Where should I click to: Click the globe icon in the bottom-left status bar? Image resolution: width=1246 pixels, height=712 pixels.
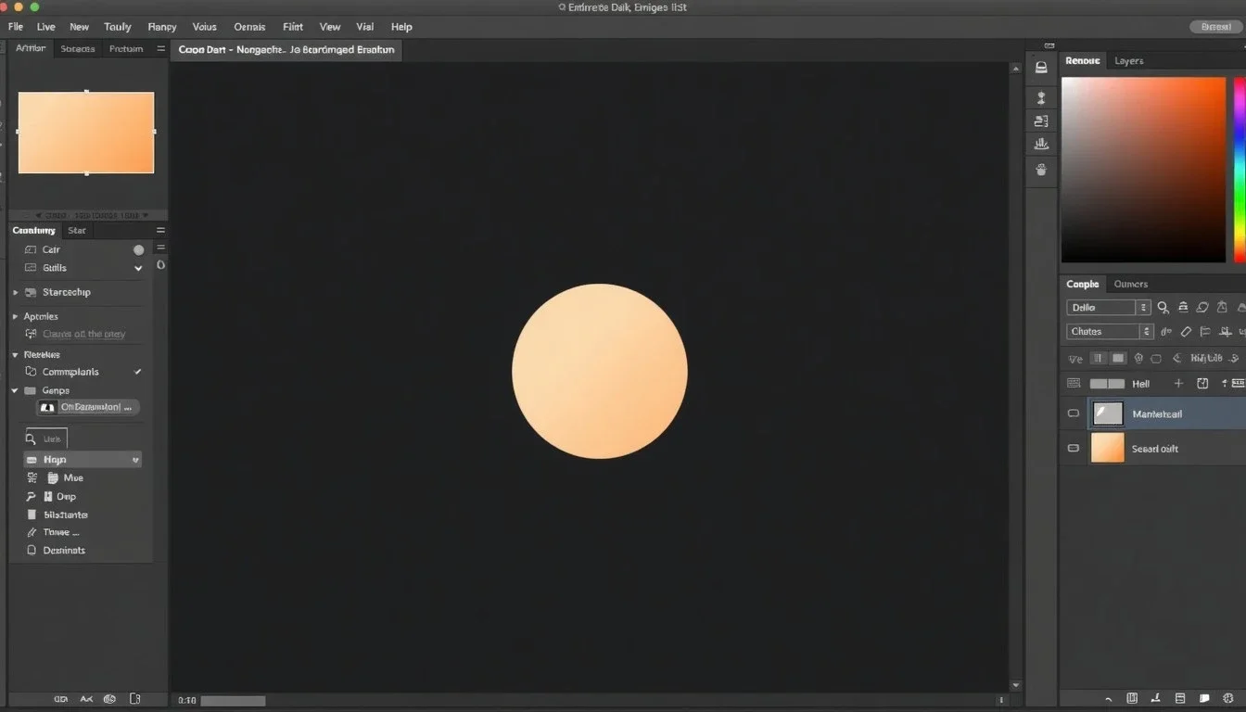[109, 699]
